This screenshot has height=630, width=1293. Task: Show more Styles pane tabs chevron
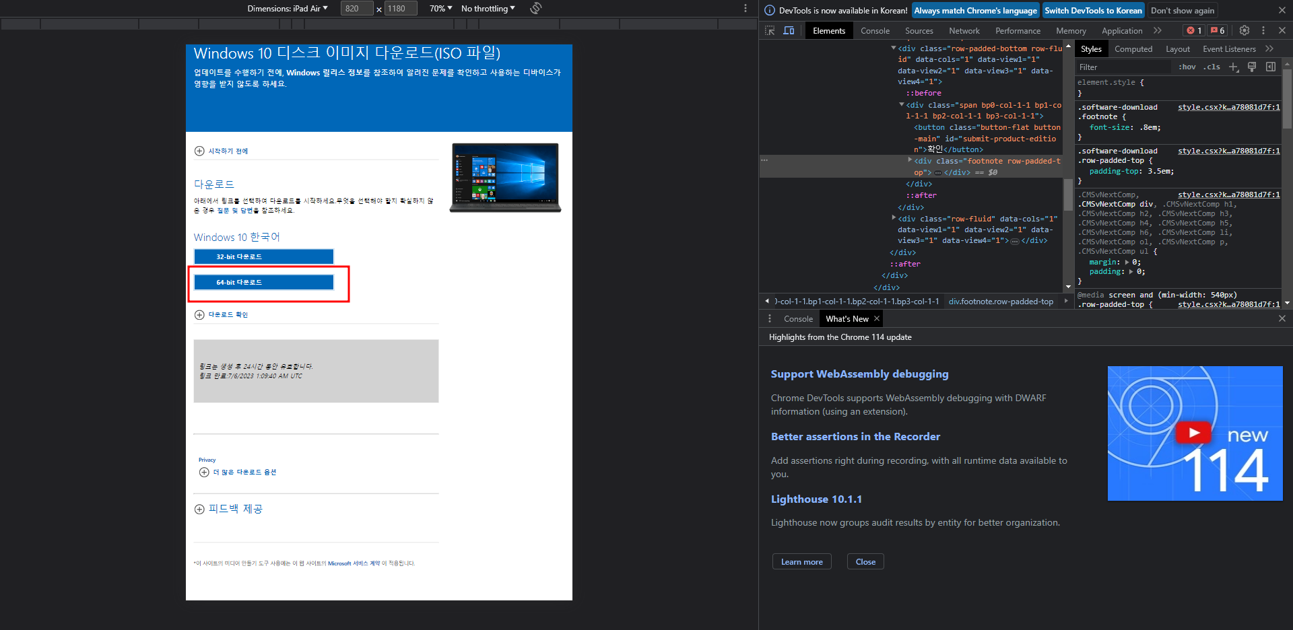click(x=1269, y=49)
